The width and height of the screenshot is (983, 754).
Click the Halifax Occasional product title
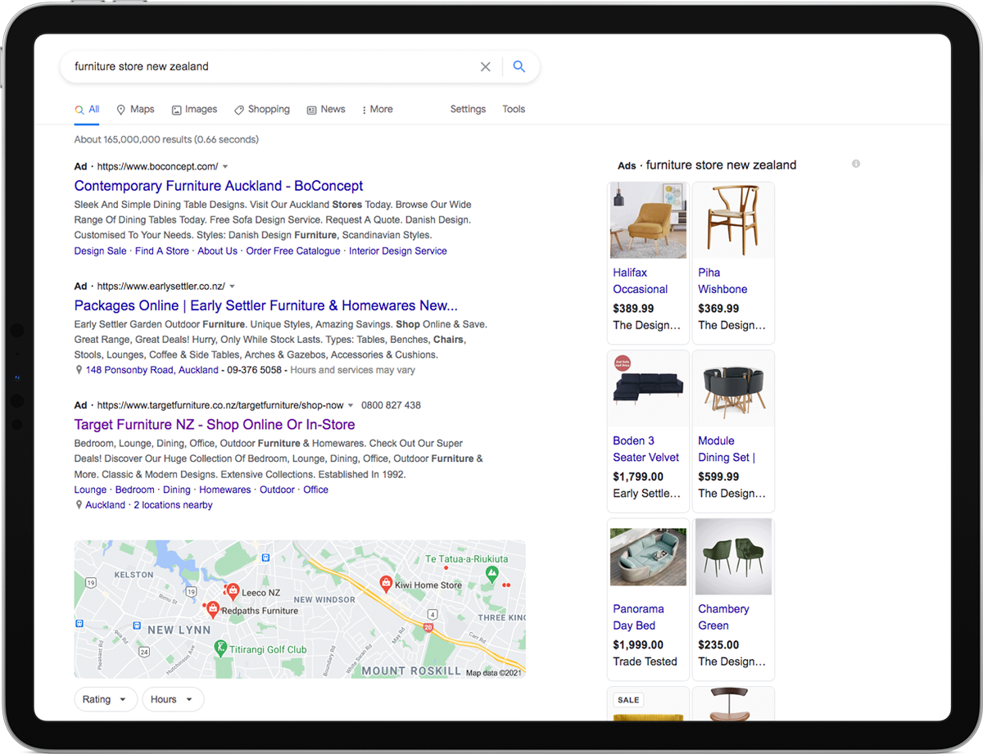point(641,281)
